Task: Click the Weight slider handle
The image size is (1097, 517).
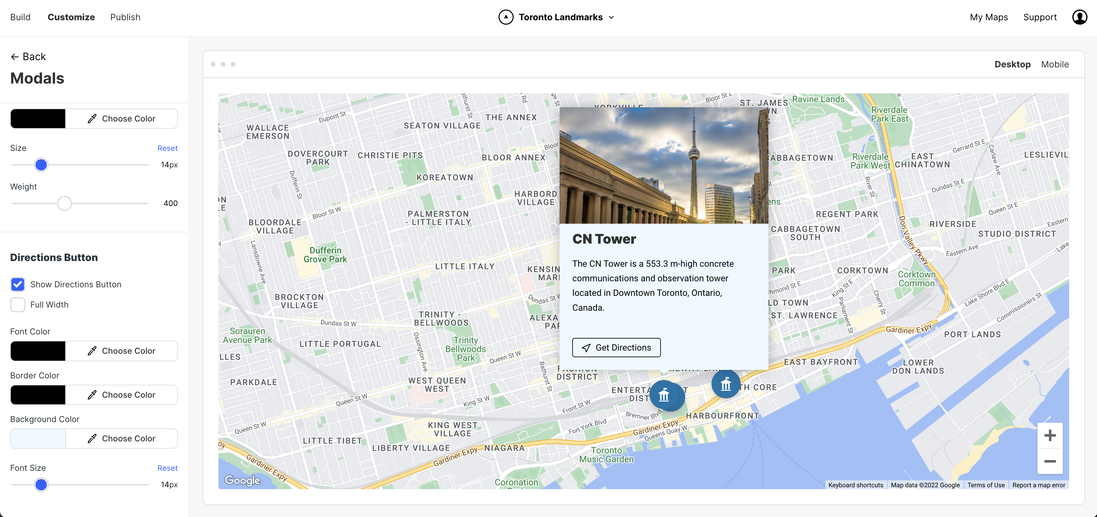Action: pyautogui.click(x=64, y=203)
